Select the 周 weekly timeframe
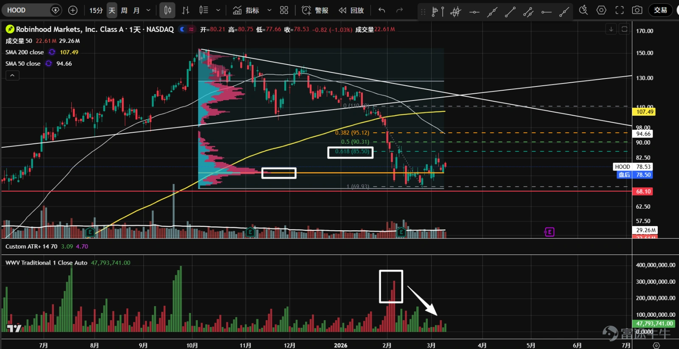Image resolution: width=679 pixels, height=349 pixels. [124, 10]
